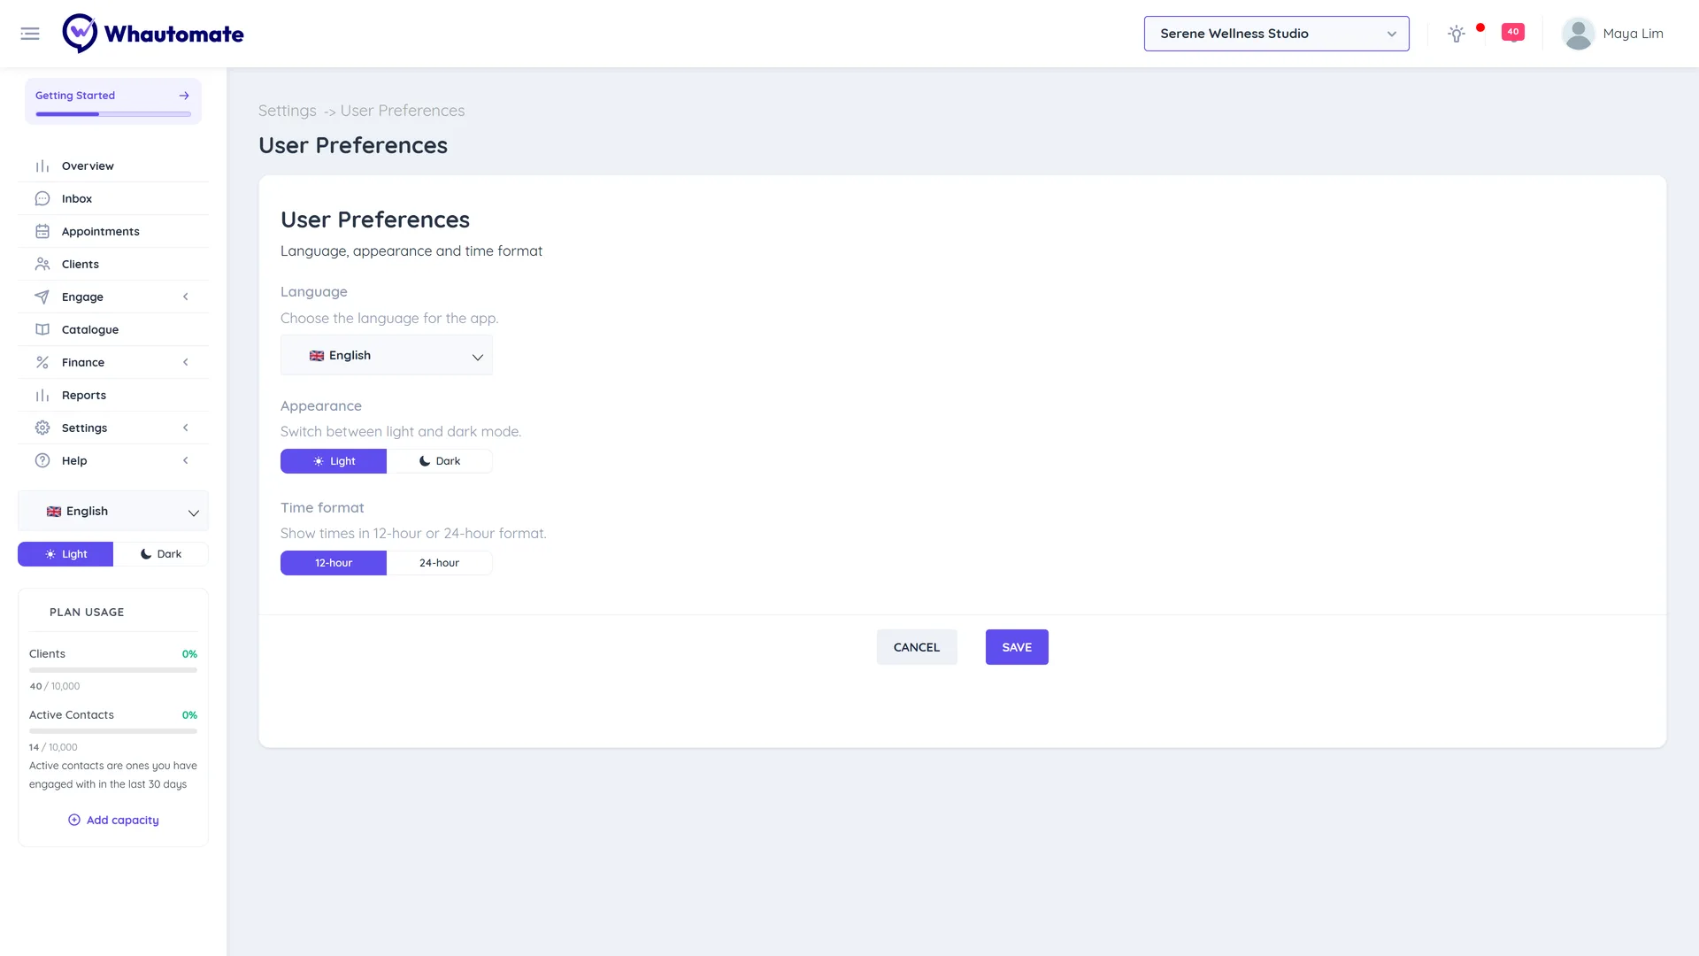The image size is (1699, 956).
Task: Choose 12-hour time format
Action: [x=334, y=563]
